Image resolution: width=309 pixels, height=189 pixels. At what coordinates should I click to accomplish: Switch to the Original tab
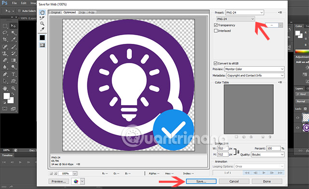click(56, 12)
